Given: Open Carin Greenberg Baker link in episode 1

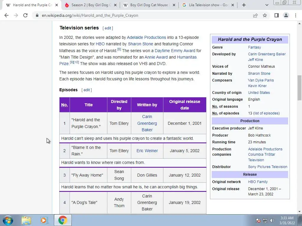Looking at the screenshot, I should tap(147, 123).
